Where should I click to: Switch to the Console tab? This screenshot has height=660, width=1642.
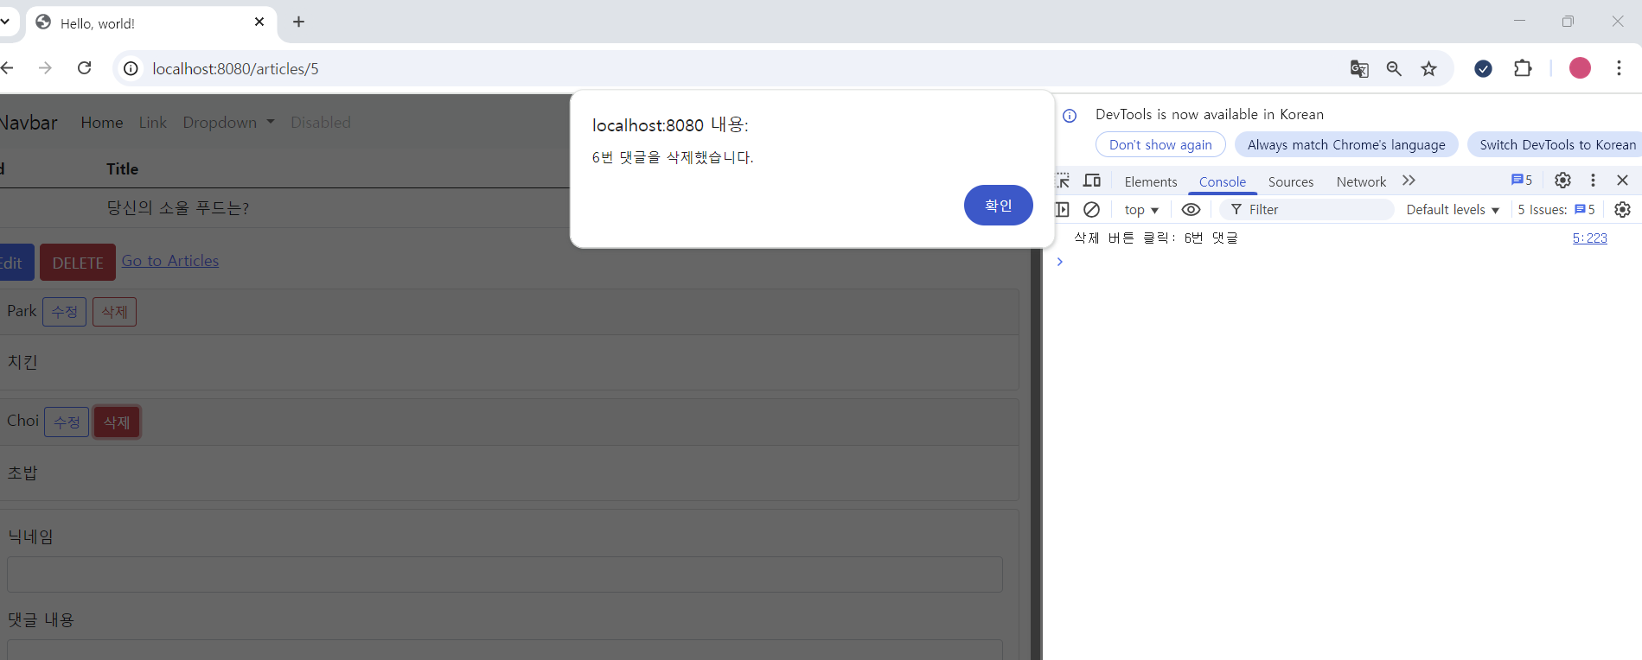1222,181
